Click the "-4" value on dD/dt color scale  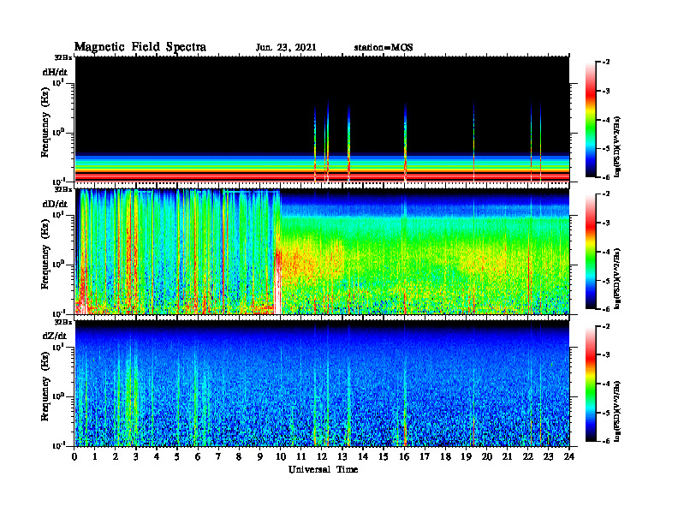[x=607, y=252]
